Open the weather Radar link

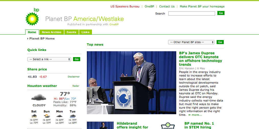click(76, 86)
